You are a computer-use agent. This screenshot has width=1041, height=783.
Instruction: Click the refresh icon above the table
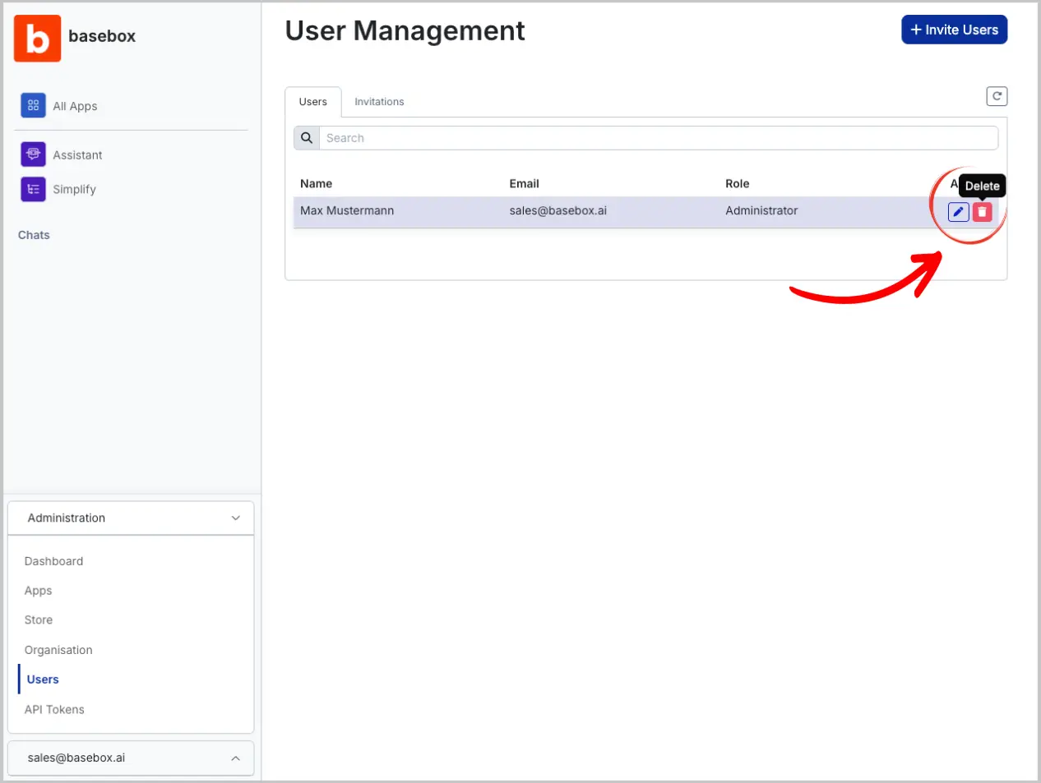pos(997,96)
